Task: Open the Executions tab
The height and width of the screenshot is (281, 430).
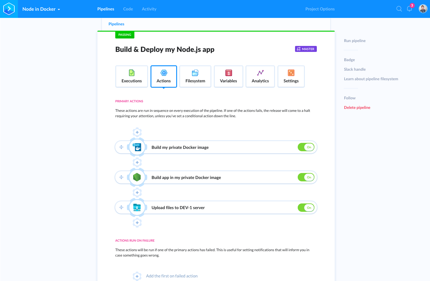Action: pyautogui.click(x=132, y=76)
